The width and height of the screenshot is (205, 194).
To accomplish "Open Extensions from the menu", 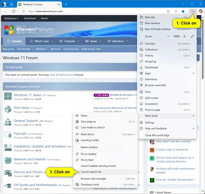I will pos(167,79).
